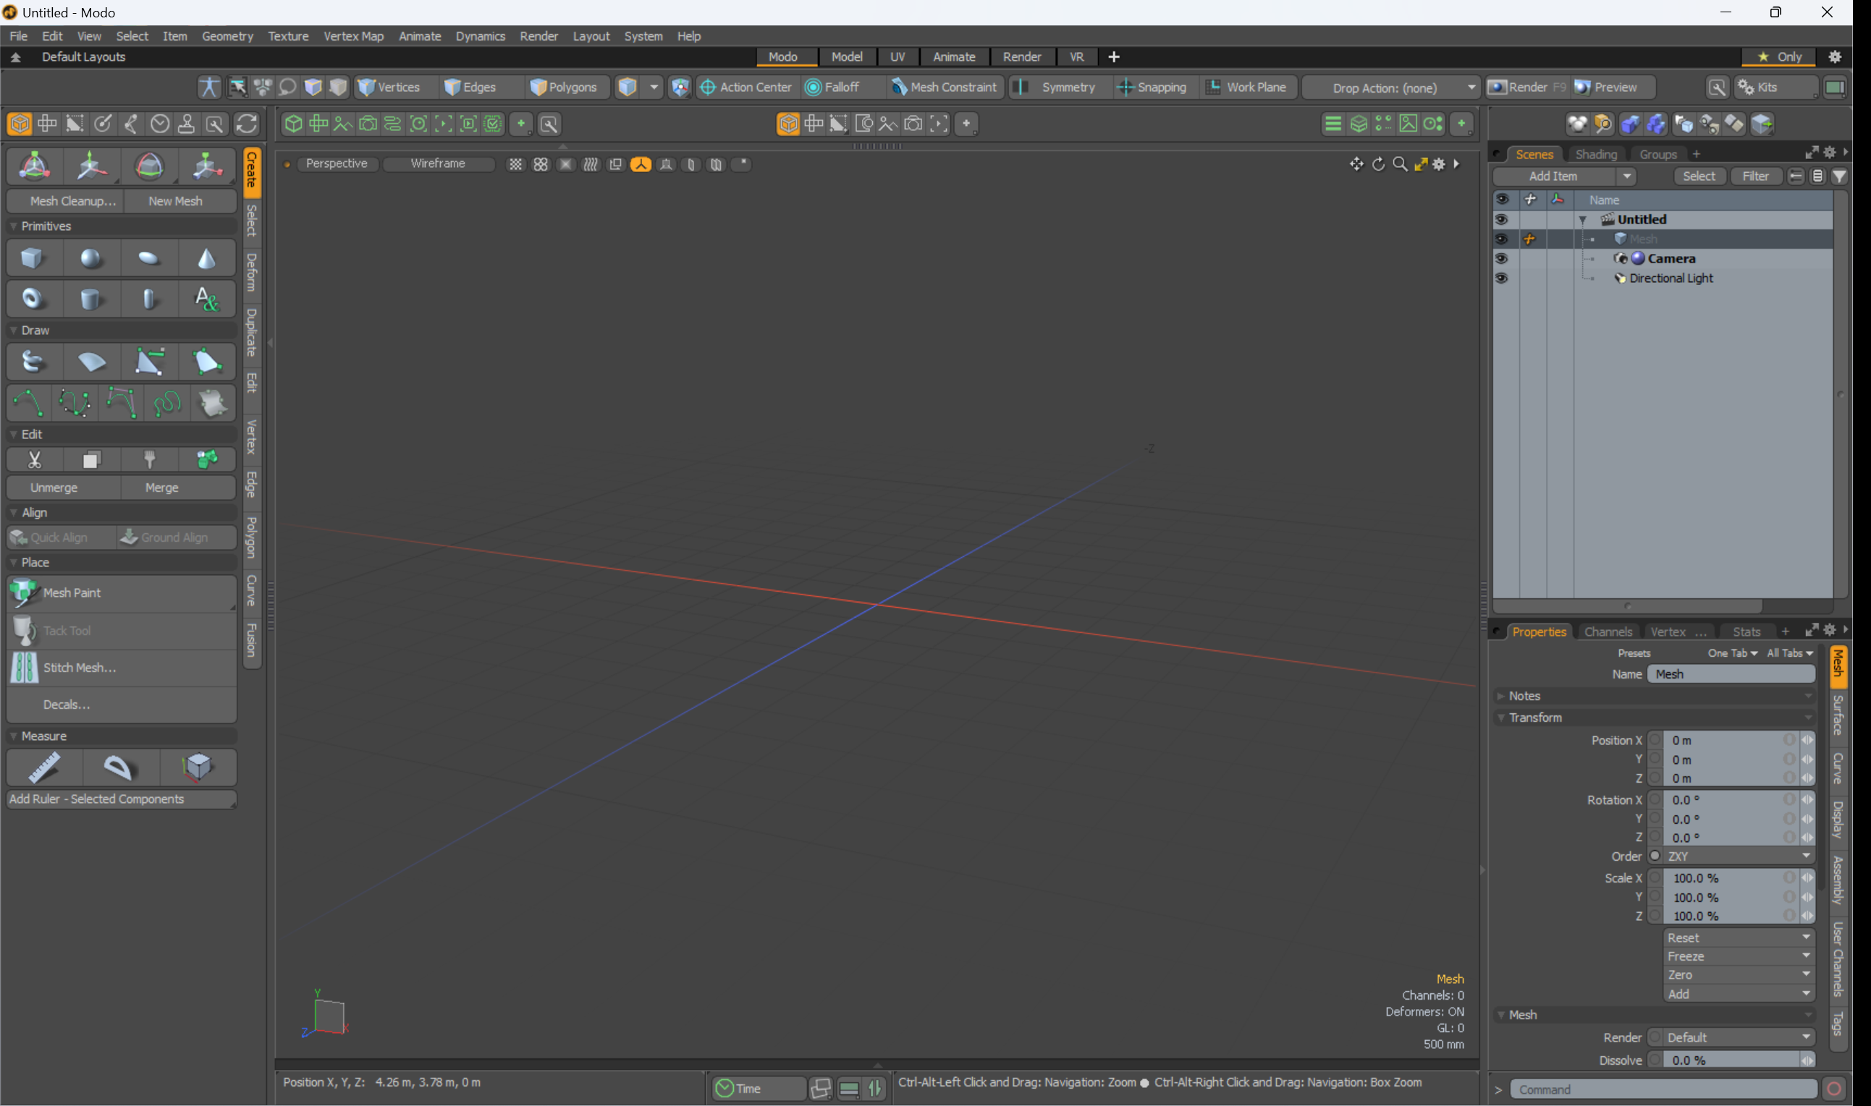Select the Ruler measure tool

44,767
